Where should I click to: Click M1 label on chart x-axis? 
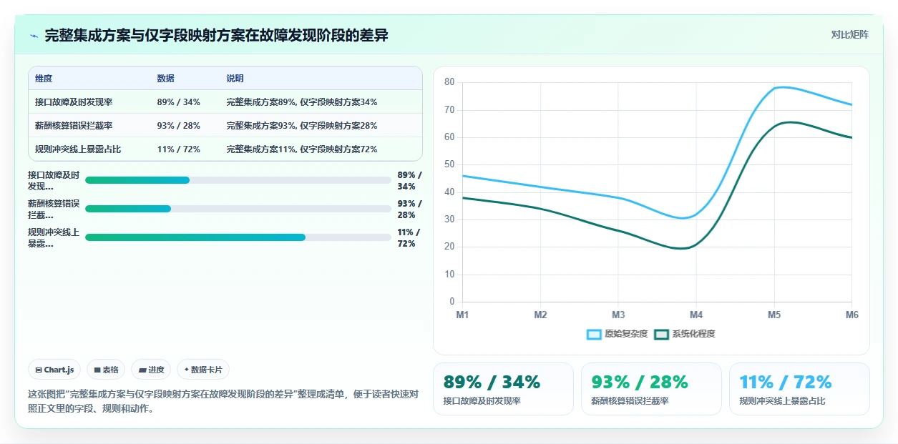pos(462,315)
